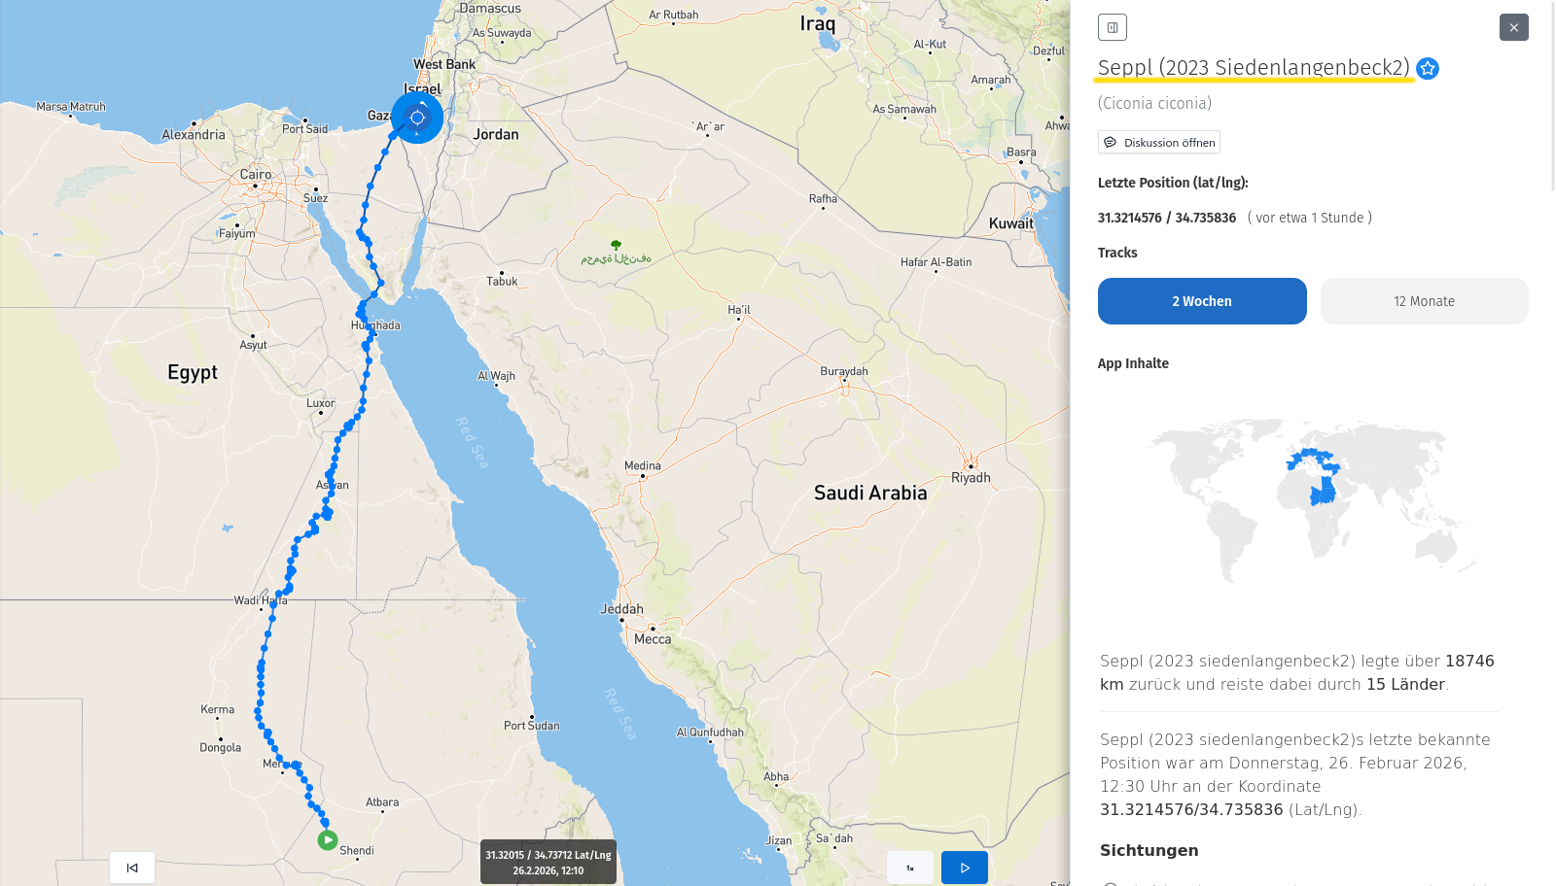This screenshot has width=1556, height=886.
Task: Click the coordinates and date tooltip
Action: coord(548,862)
